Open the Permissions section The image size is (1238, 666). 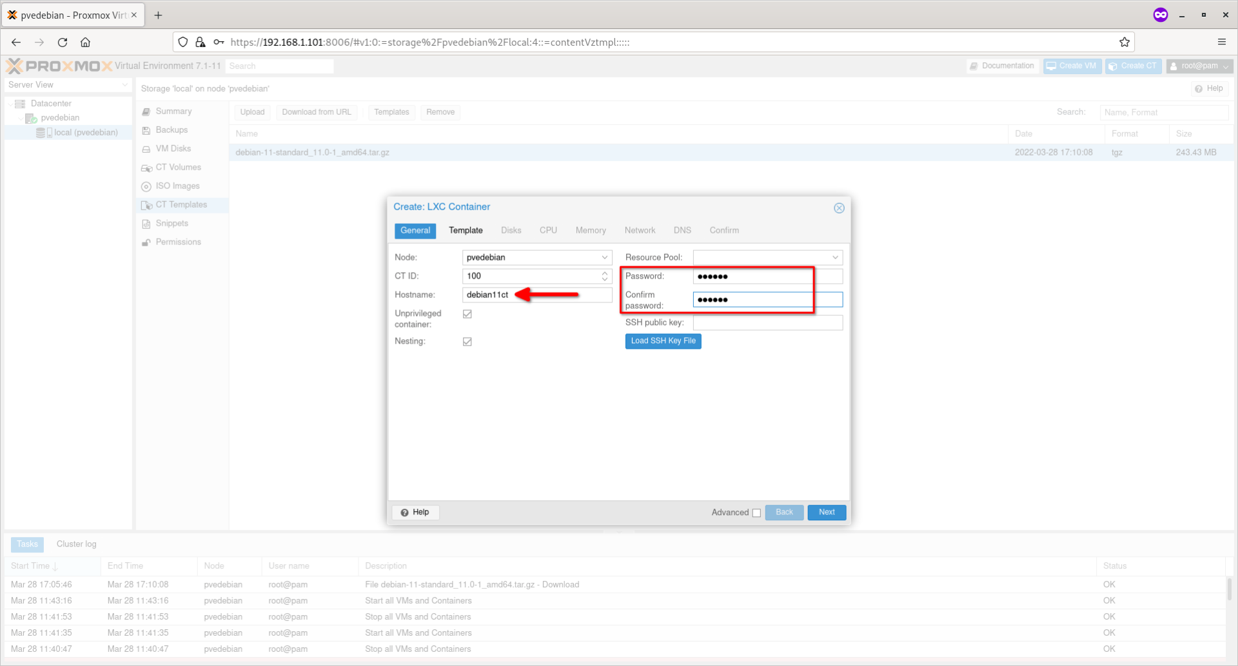coord(178,242)
